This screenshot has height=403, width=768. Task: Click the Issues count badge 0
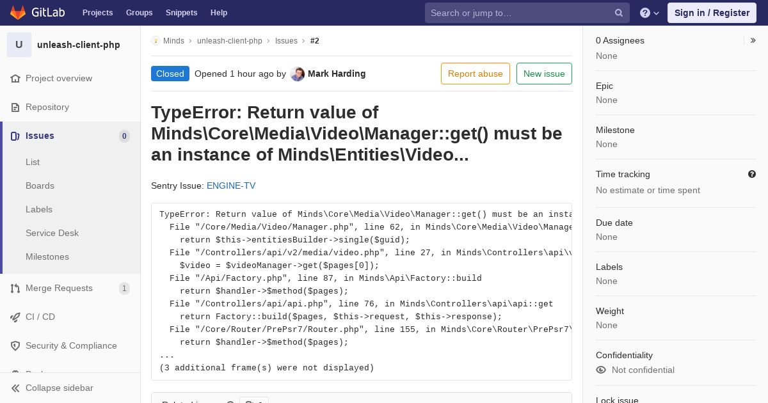pos(124,136)
